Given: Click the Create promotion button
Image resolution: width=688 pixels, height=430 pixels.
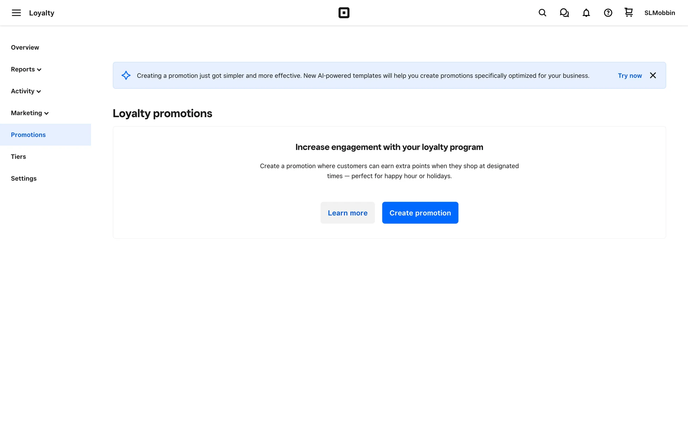Looking at the screenshot, I should pyautogui.click(x=420, y=213).
